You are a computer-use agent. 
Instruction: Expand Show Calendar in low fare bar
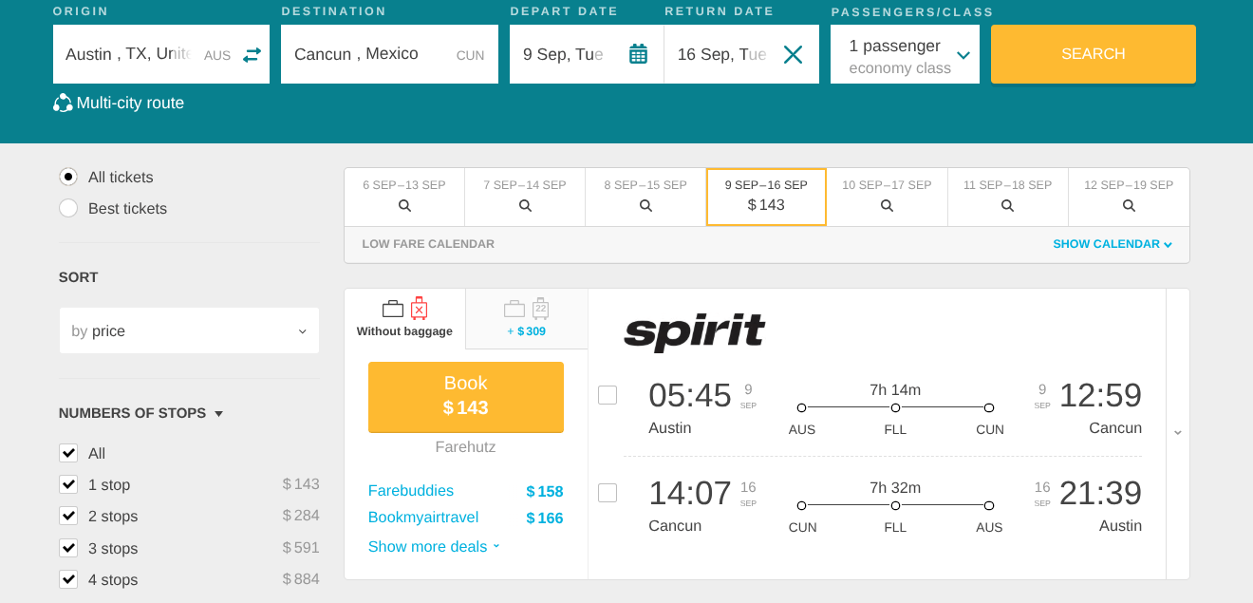(1112, 244)
